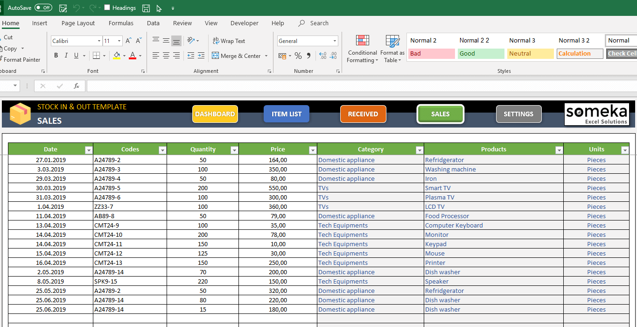The height and width of the screenshot is (327, 637).
Task: Apply the Percent Style number format
Action: tap(298, 56)
